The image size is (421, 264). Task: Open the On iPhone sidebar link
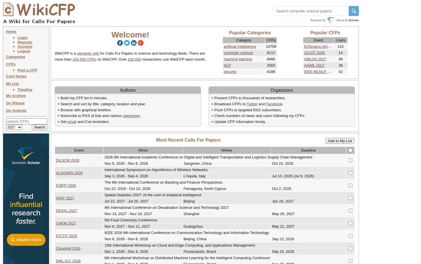(15, 103)
